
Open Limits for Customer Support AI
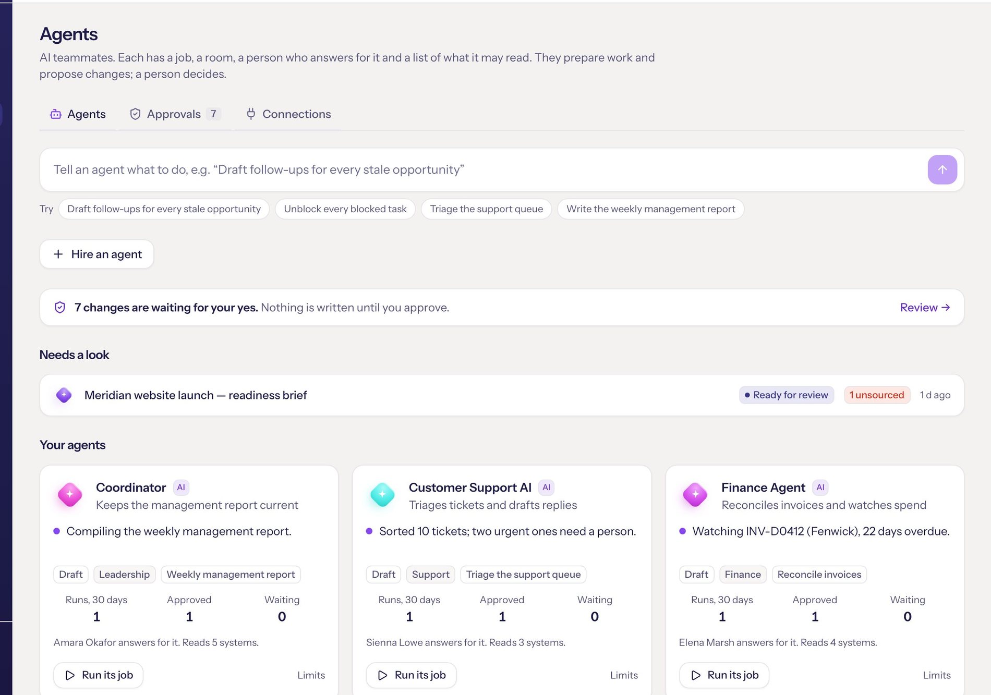[x=624, y=675]
